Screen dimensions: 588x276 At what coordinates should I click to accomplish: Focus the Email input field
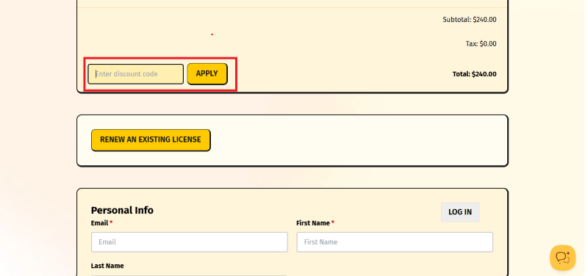click(x=190, y=242)
